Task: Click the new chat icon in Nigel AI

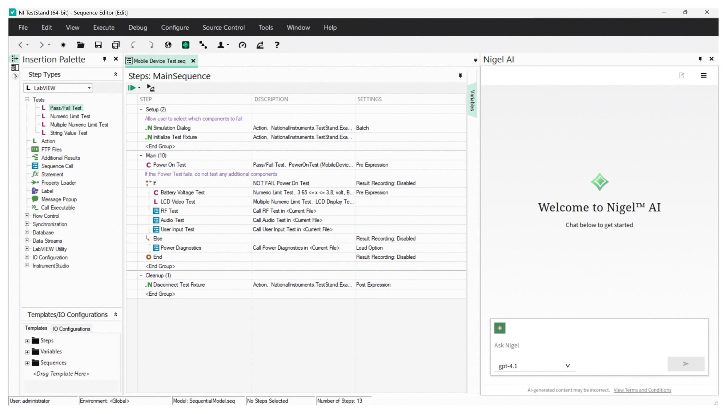Action: click(682, 75)
